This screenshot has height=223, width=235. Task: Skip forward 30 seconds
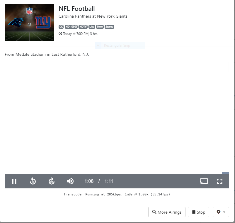(52, 181)
